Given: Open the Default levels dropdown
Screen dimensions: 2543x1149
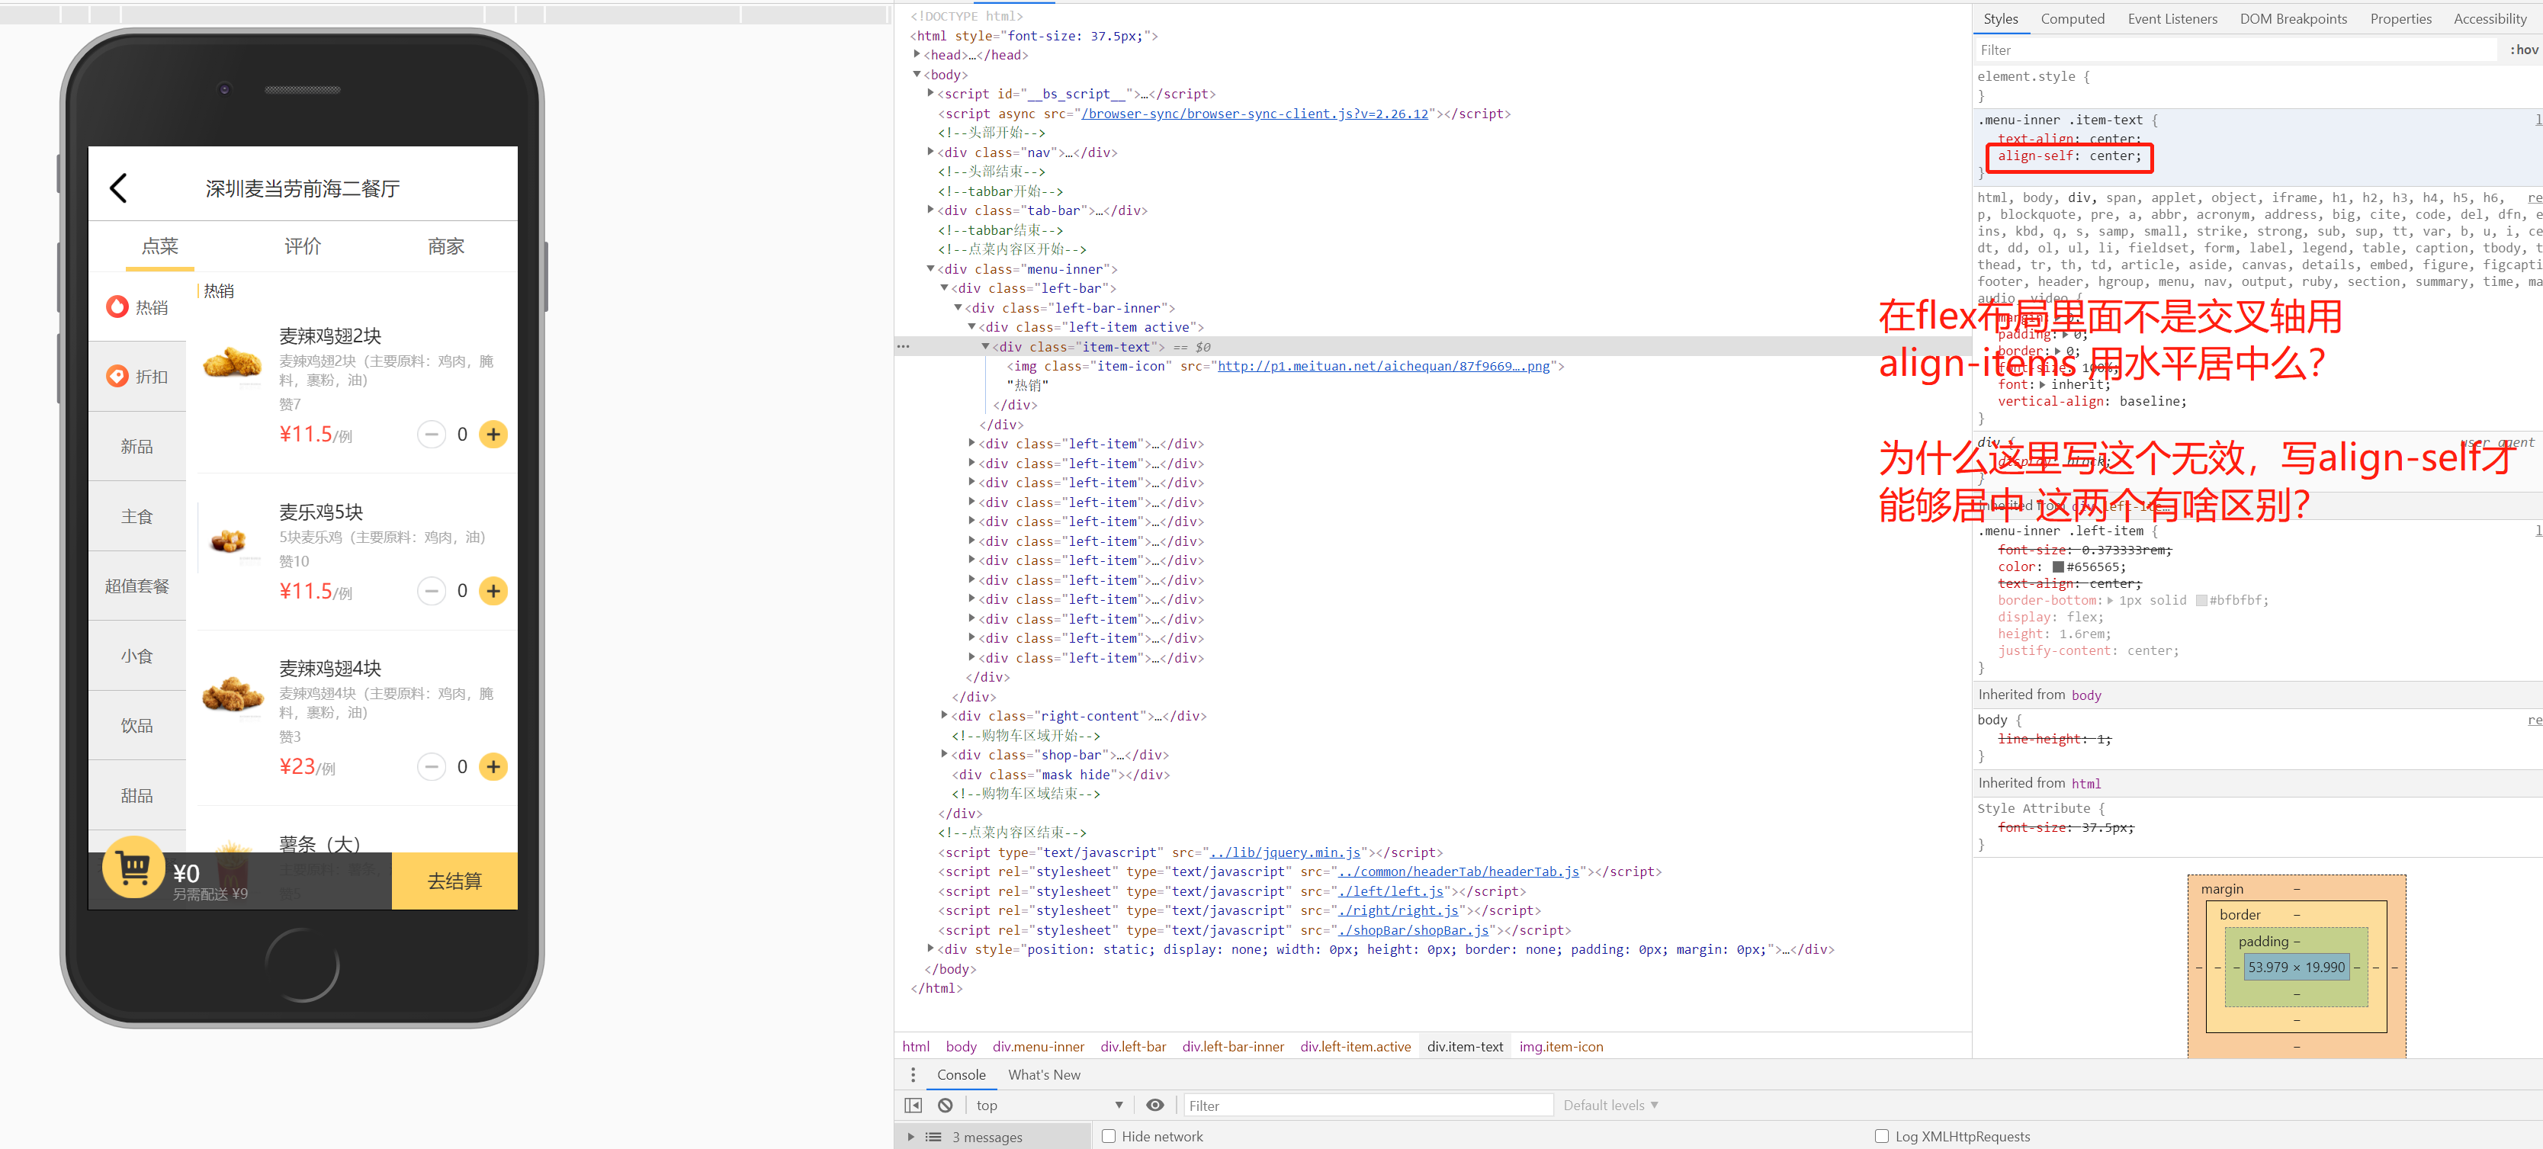Looking at the screenshot, I should coord(1611,1106).
